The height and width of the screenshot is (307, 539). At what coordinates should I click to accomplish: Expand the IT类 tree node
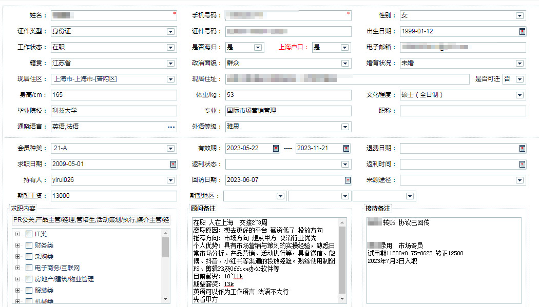17,234
